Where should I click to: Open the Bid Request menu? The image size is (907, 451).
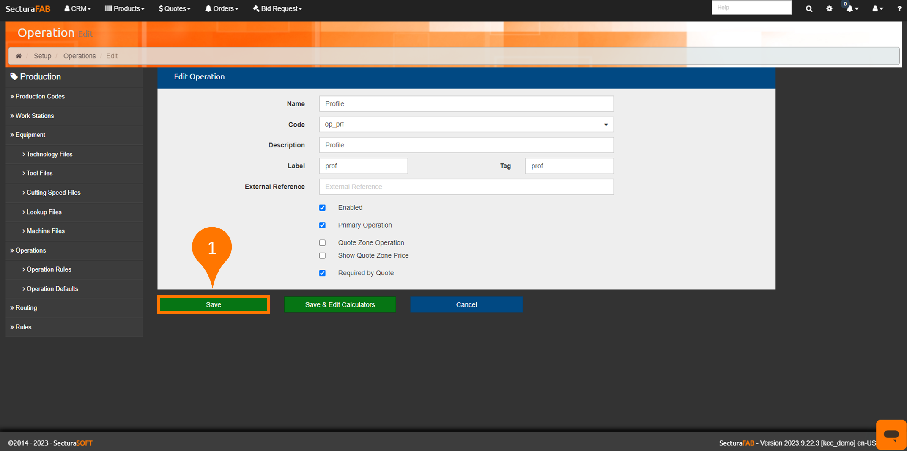tap(277, 8)
